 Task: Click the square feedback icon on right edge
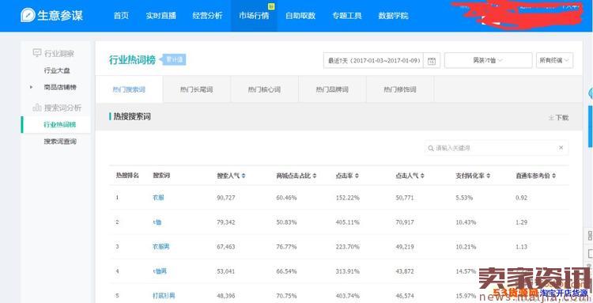(x=590, y=252)
